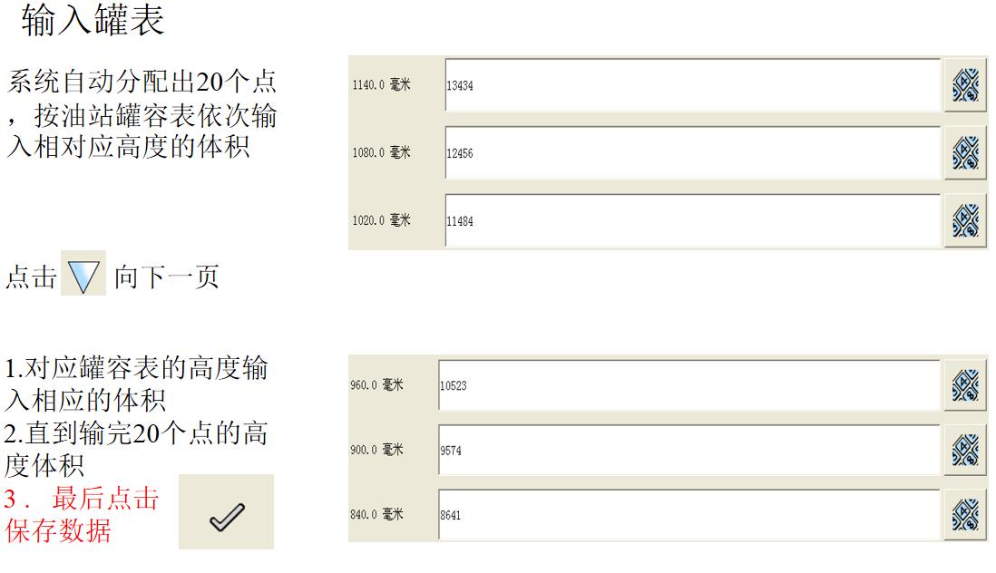This screenshot has height=573, width=996.
Task: Select the field with value 9574
Action: [x=688, y=450]
